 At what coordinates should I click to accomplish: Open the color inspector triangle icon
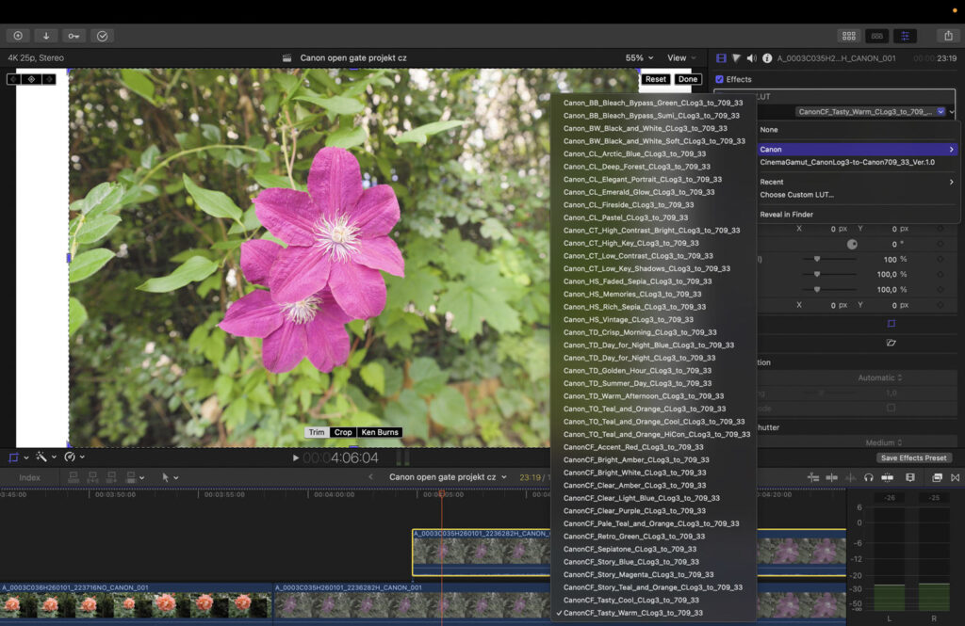coord(736,57)
